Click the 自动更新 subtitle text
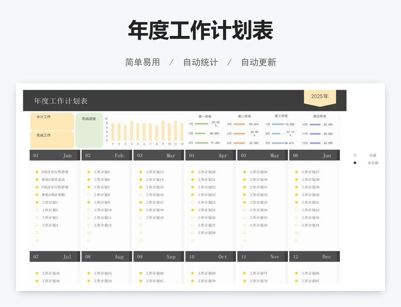 259,63
